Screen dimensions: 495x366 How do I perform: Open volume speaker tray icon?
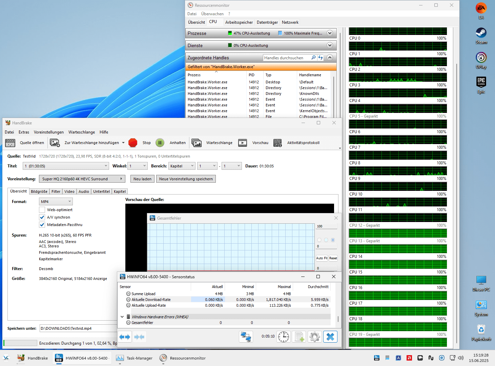tap(461, 358)
